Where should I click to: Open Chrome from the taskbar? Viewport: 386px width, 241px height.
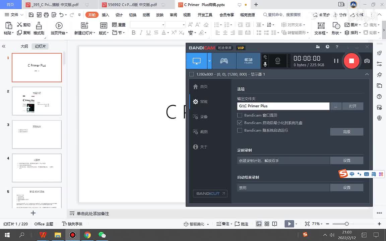coord(87,235)
